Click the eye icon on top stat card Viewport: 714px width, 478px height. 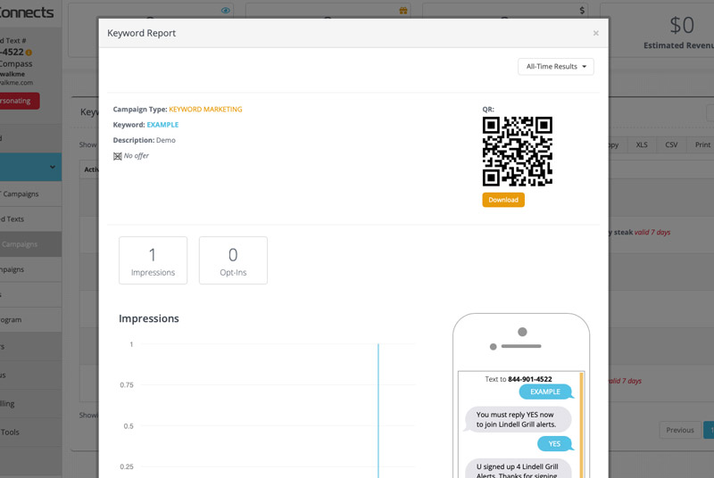(226, 11)
